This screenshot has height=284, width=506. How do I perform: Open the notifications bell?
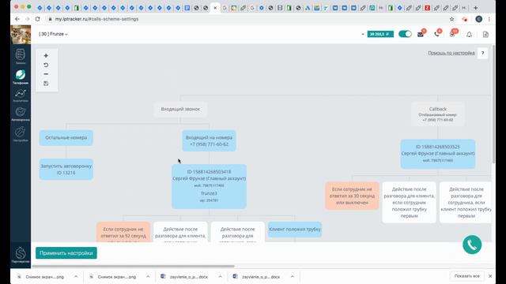point(469,35)
